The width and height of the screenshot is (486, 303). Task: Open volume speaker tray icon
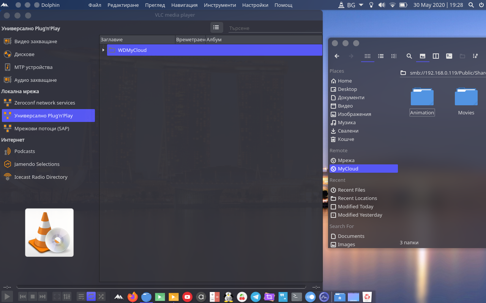(x=382, y=5)
